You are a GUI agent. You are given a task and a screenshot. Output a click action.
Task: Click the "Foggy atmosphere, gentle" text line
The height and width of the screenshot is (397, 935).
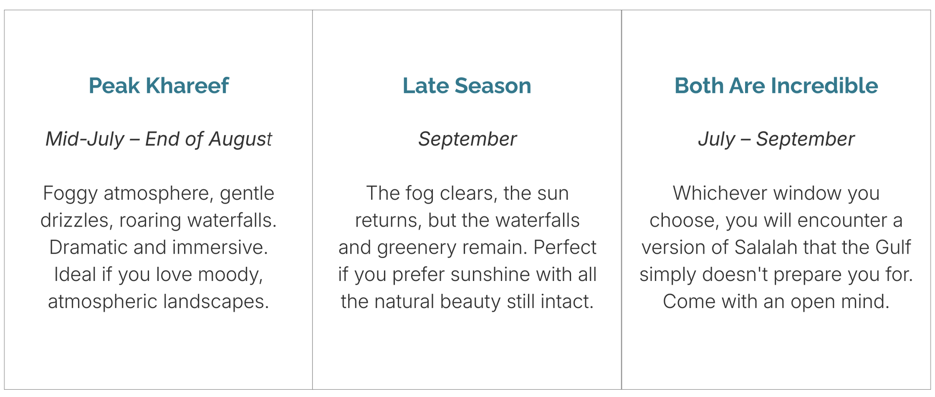coord(158,193)
